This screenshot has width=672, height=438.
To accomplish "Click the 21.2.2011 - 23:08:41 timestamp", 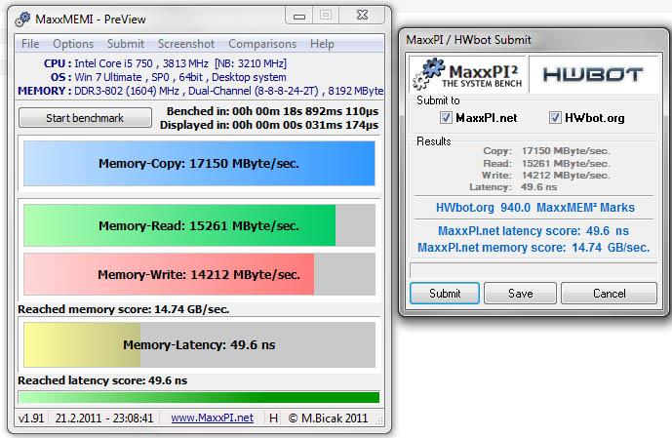I will click(x=104, y=418).
